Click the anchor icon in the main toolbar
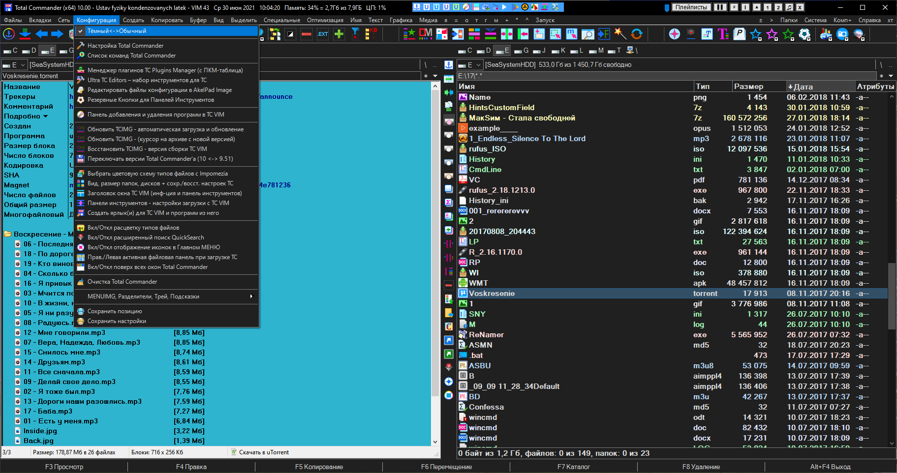Image resolution: width=897 pixels, height=473 pixels. coord(9,34)
